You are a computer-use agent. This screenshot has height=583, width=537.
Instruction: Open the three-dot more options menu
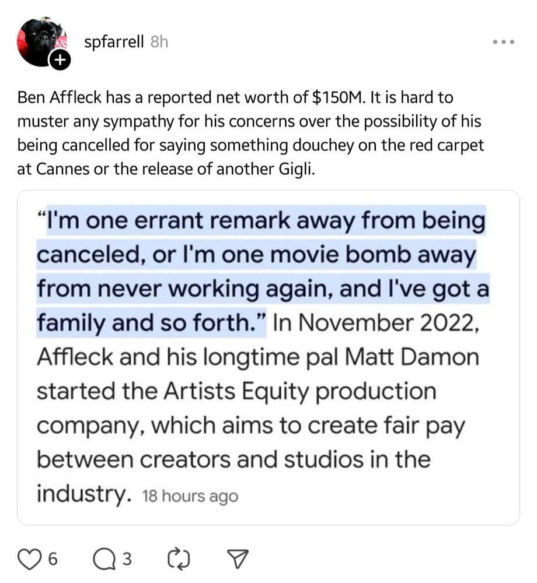point(503,42)
